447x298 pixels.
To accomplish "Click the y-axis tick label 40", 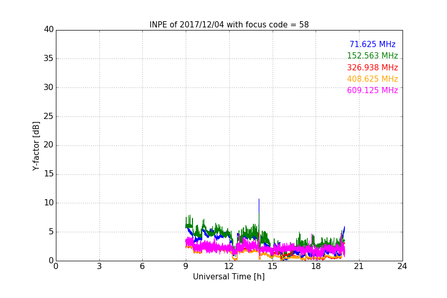I will pos(49,29).
